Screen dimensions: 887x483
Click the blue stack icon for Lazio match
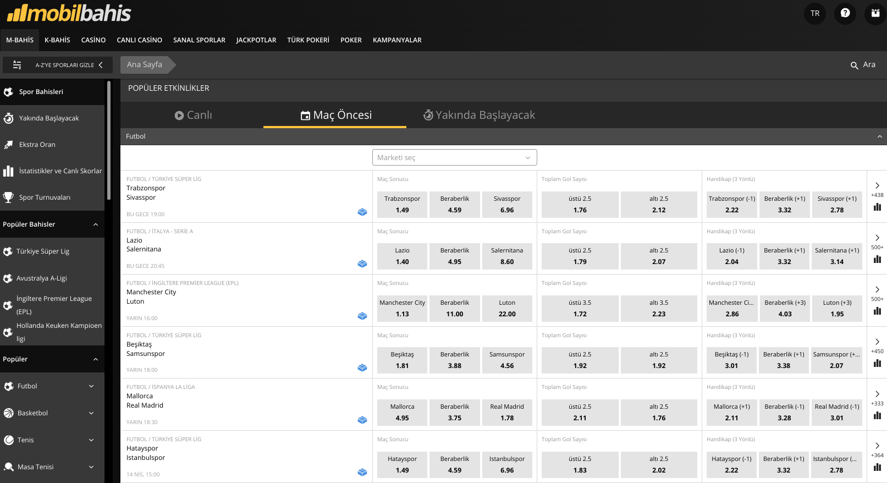tap(362, 264)
